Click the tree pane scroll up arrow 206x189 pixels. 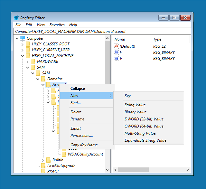point(107,38)
